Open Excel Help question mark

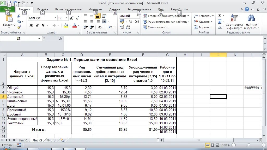(247, 9)
